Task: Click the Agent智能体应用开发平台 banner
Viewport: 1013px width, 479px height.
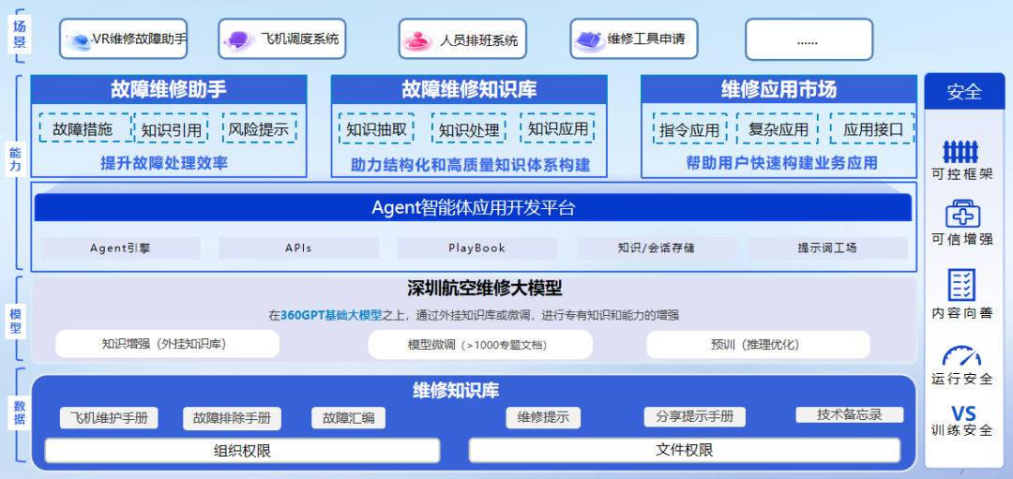Action: [473, 208]
